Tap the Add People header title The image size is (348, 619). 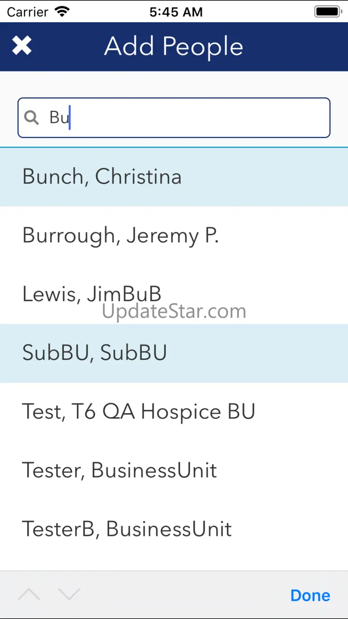174,46
